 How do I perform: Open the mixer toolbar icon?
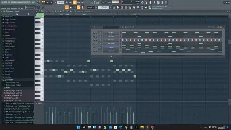click(x=126, y=7)
